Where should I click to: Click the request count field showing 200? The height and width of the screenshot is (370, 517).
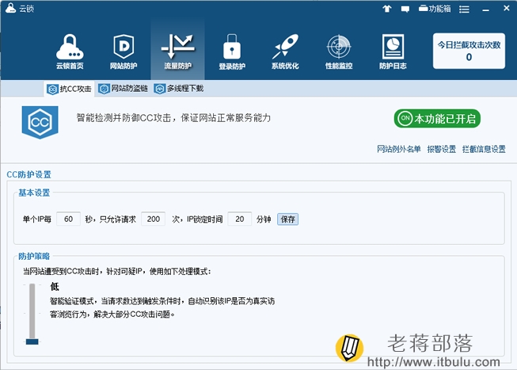154,219
